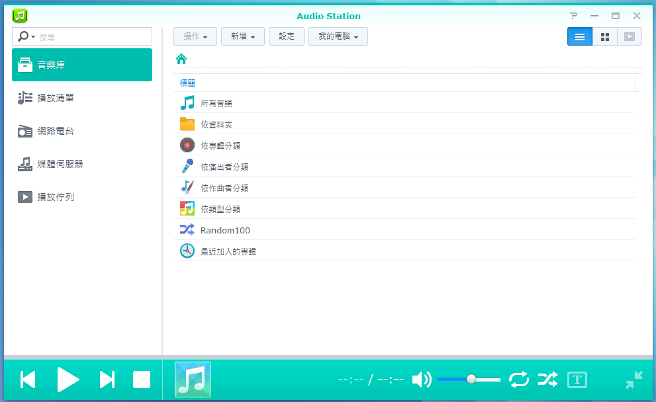The image size is (656, 402).
Task: Click the media server icon beside 媒體伺服器
Action: tap(25, 164)
